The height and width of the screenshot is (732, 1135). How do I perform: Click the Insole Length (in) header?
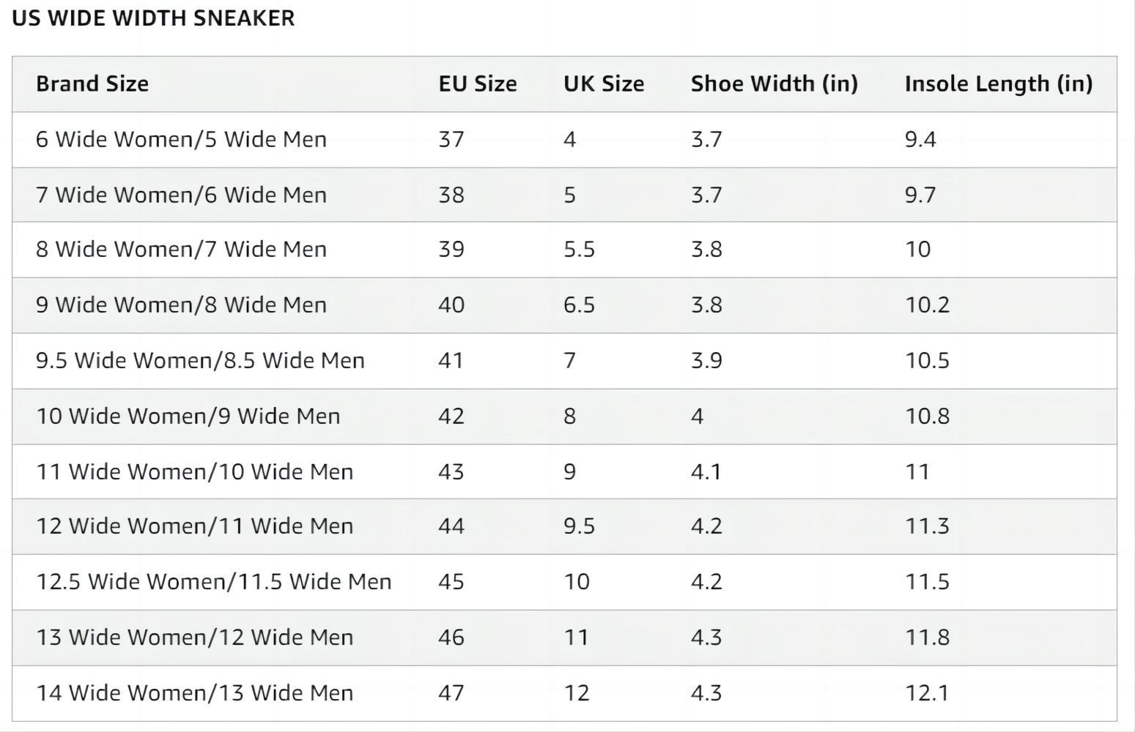(998, 84)
